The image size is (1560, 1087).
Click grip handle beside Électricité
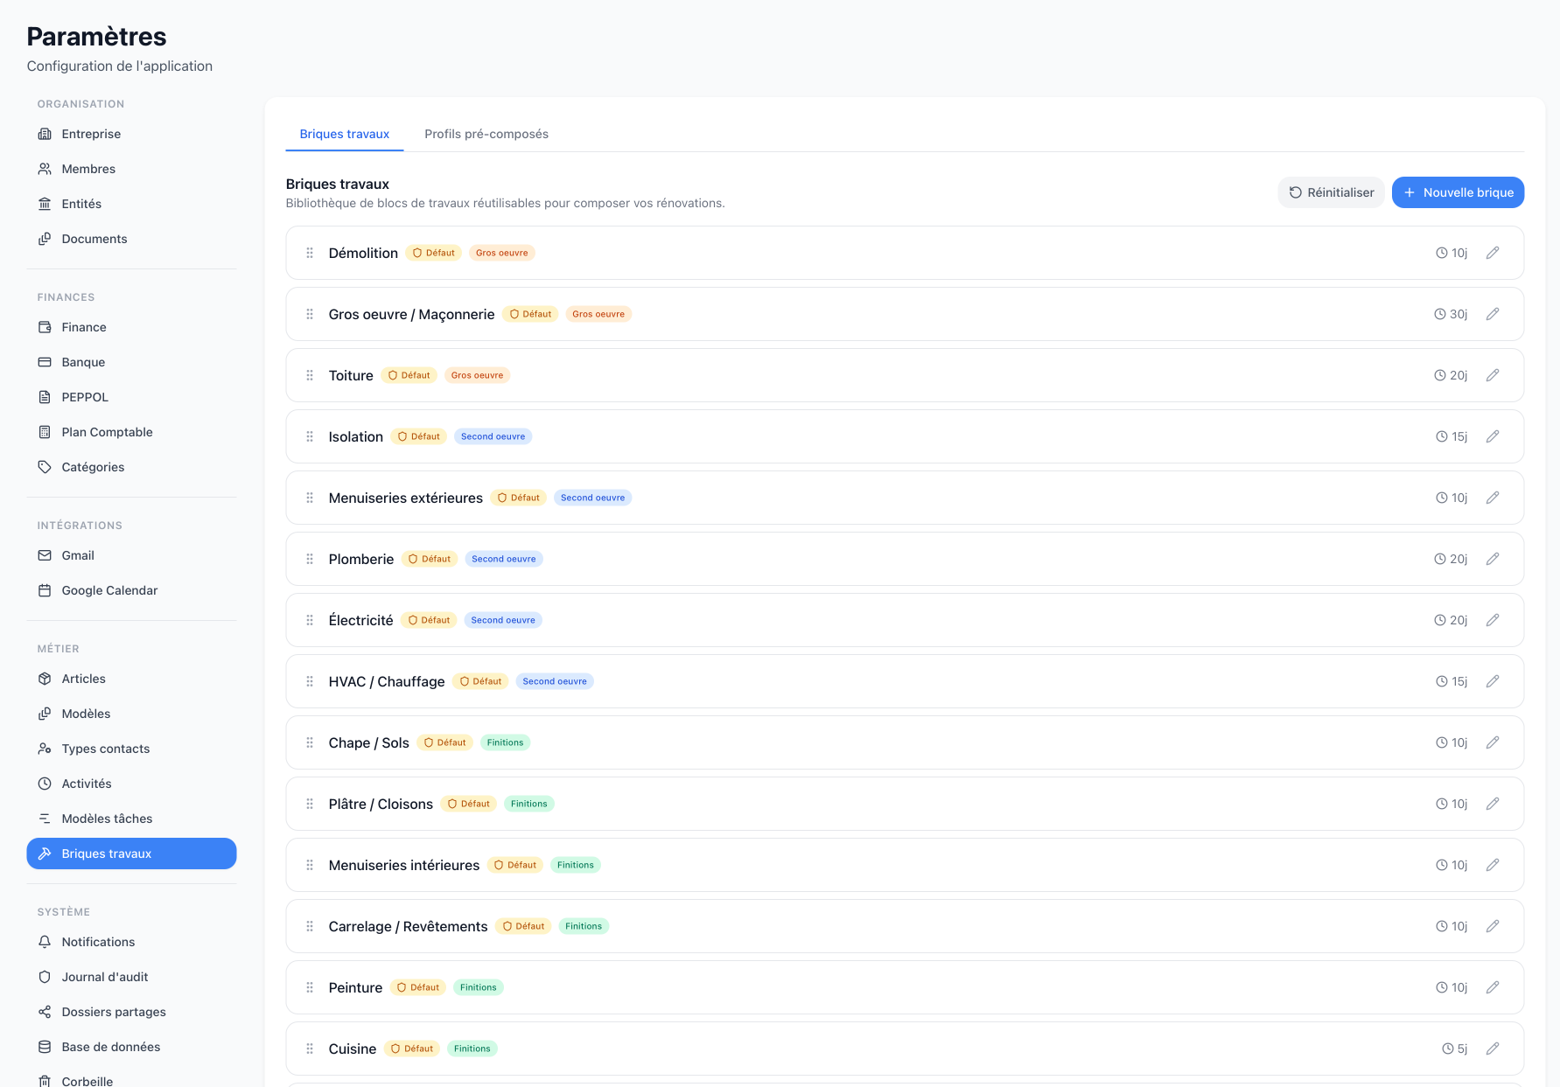tap(310, 620)
